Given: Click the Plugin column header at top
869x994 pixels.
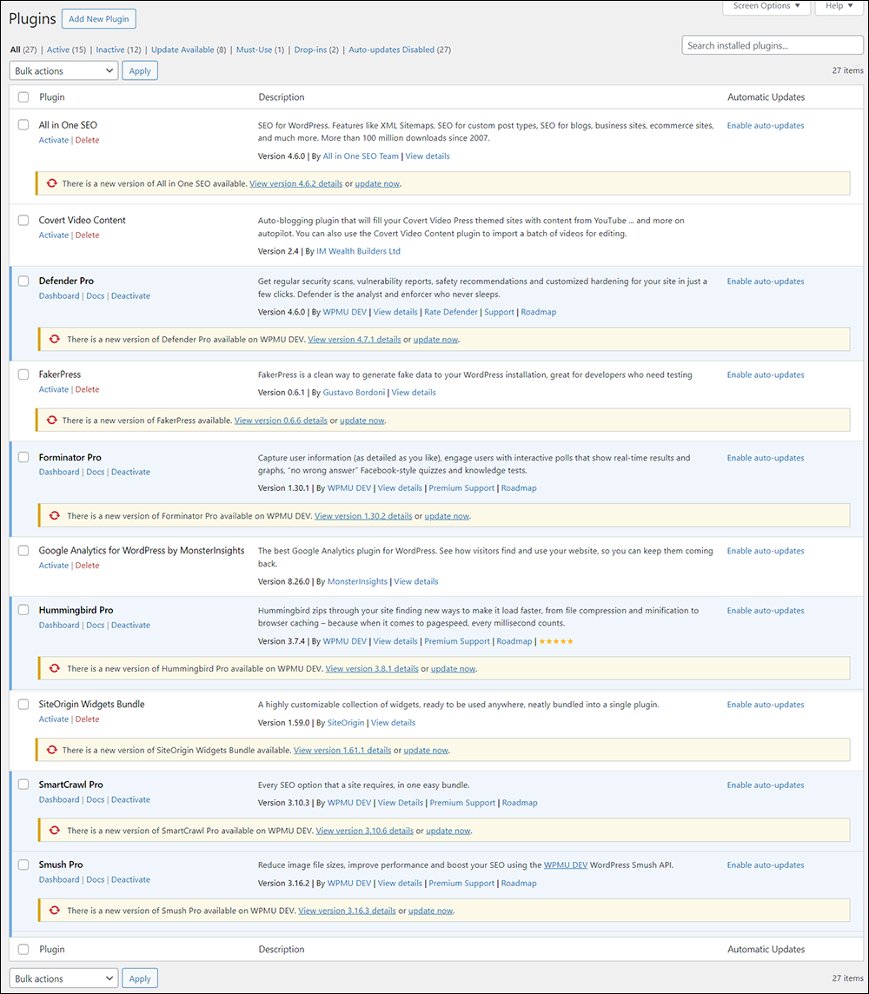Looking at the screenshot, I should [52, 97].
